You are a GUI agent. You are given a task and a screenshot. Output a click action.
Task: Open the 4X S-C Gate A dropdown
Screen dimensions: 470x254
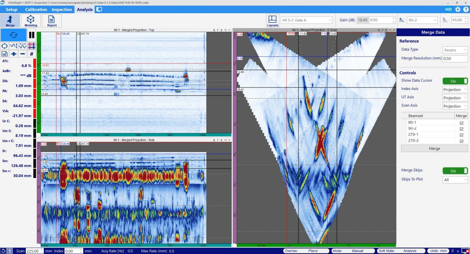click(x=306, y=20)
